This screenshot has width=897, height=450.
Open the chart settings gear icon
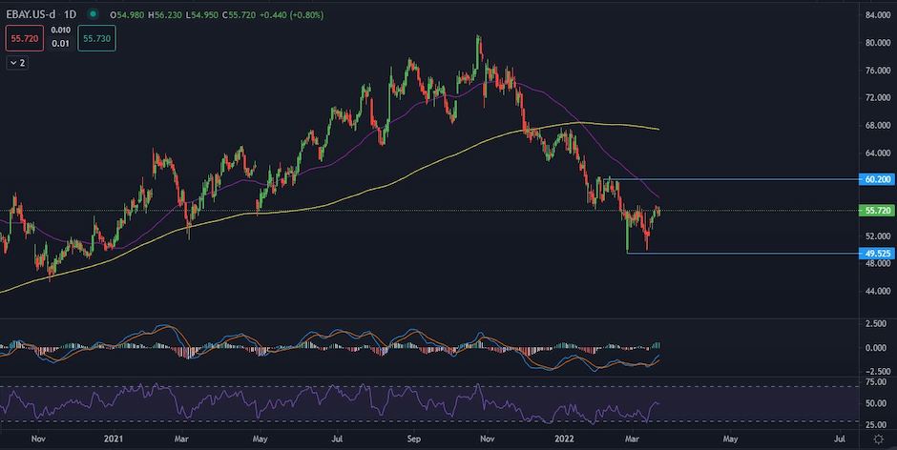(x=878, y=440)
